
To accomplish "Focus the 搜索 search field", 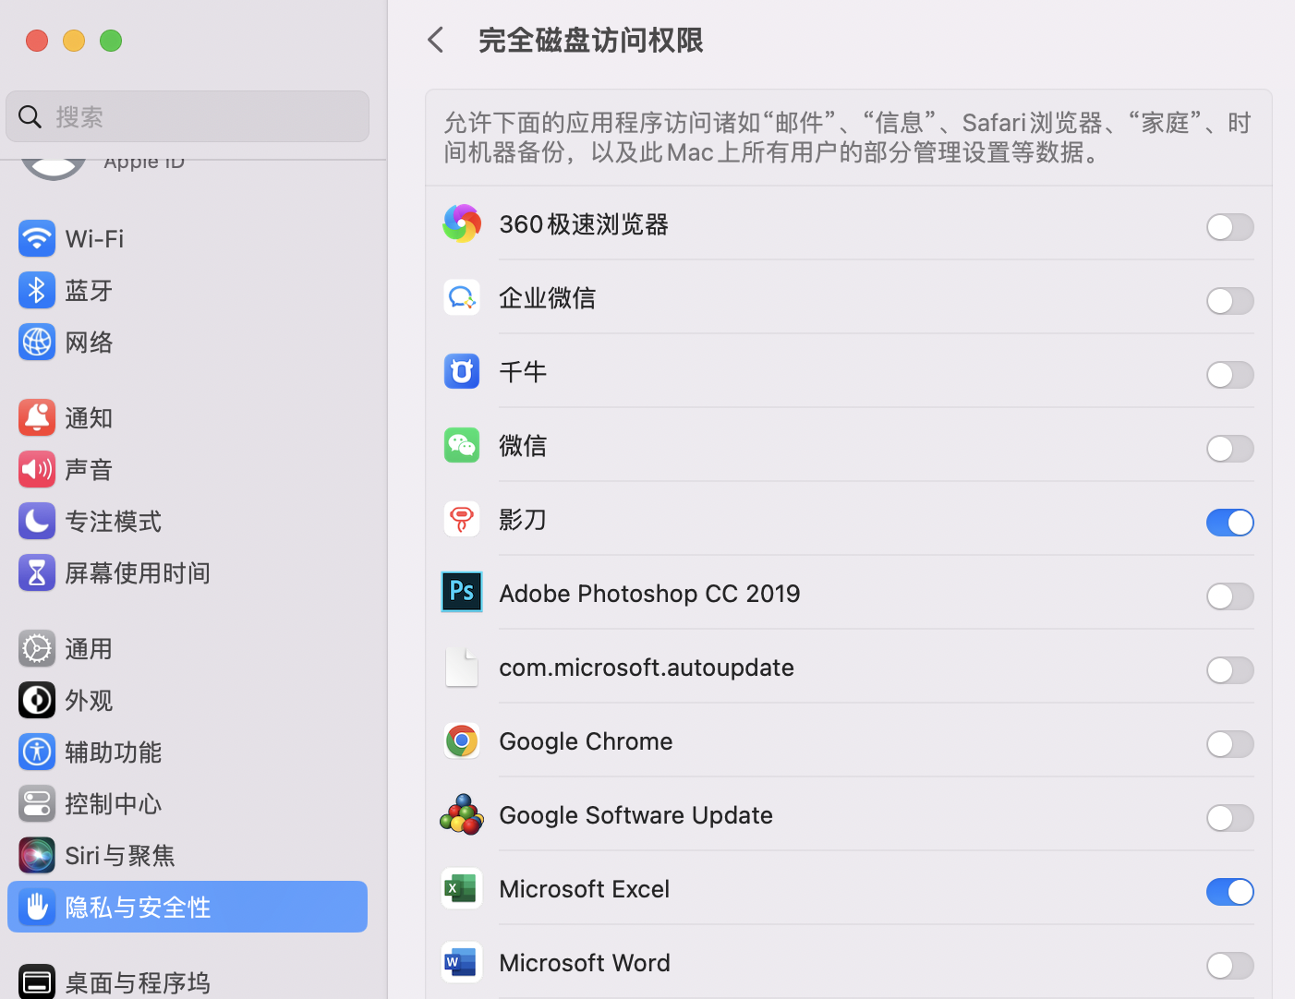I will pyautogui.click(x=188, y=116).
